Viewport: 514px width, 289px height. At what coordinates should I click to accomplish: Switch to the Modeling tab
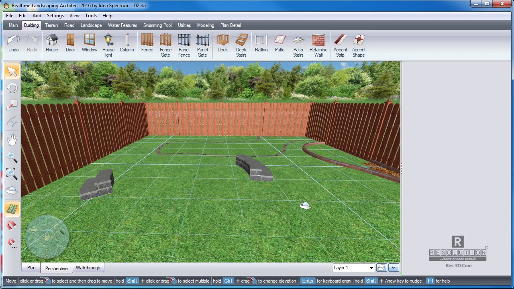point(206,25)
